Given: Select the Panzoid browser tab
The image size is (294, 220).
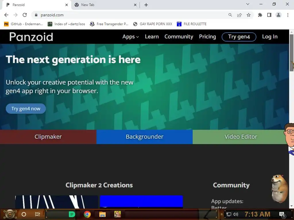Looking at the screenshot, I should click(36, 5).
